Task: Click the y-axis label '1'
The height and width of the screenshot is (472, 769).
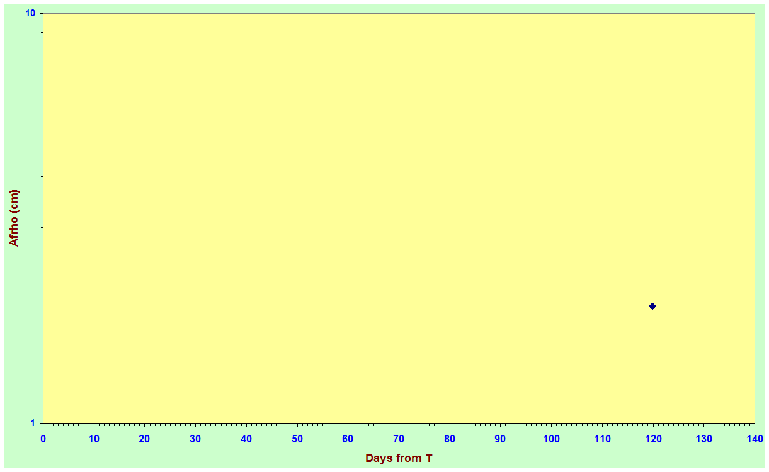Action: coord(33,423)
